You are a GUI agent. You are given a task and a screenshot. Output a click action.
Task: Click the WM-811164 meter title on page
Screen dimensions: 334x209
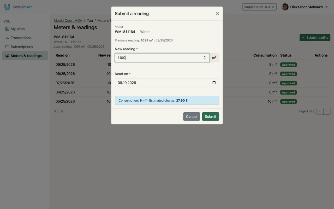coord(64,37)
